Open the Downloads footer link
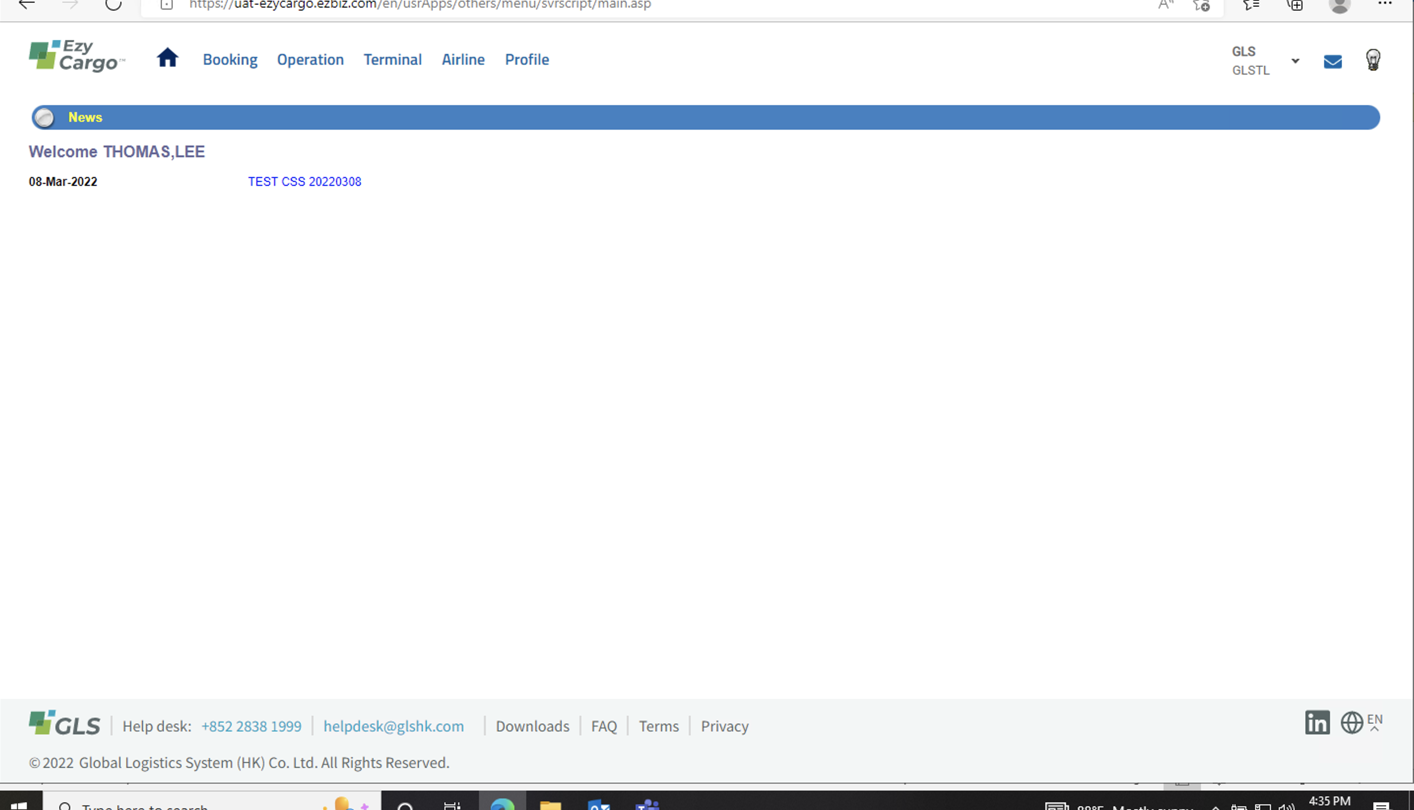This screenshot has height=810, width=1414. pos(532,726)
